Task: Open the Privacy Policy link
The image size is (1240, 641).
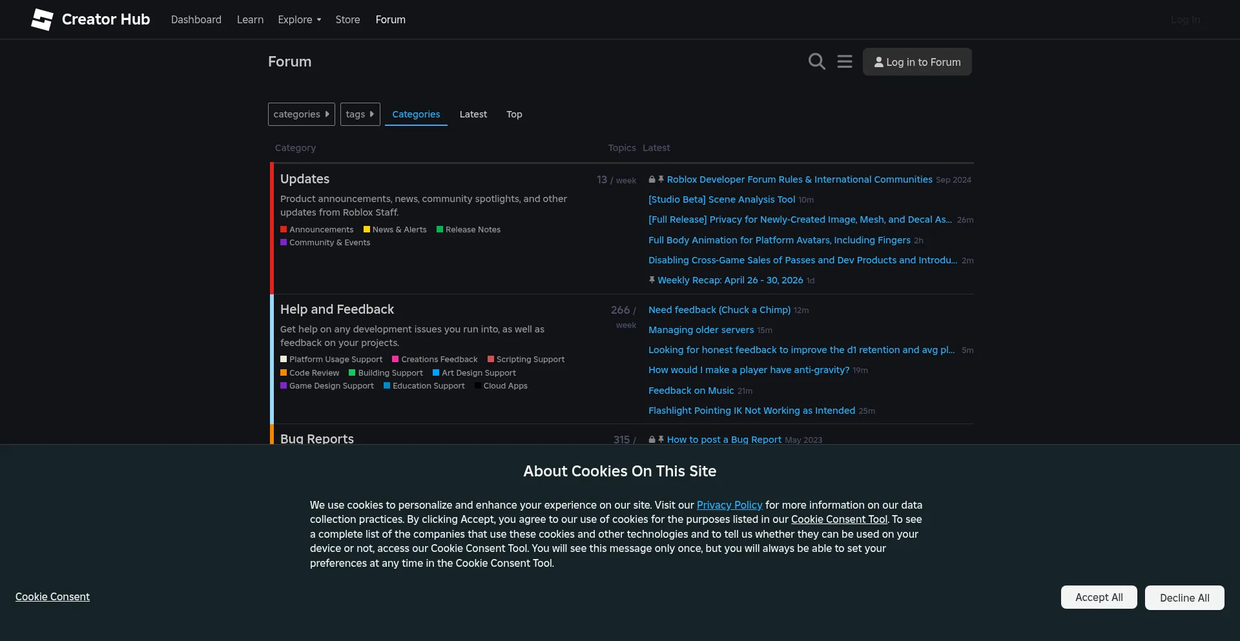Action: coord(729,505)
